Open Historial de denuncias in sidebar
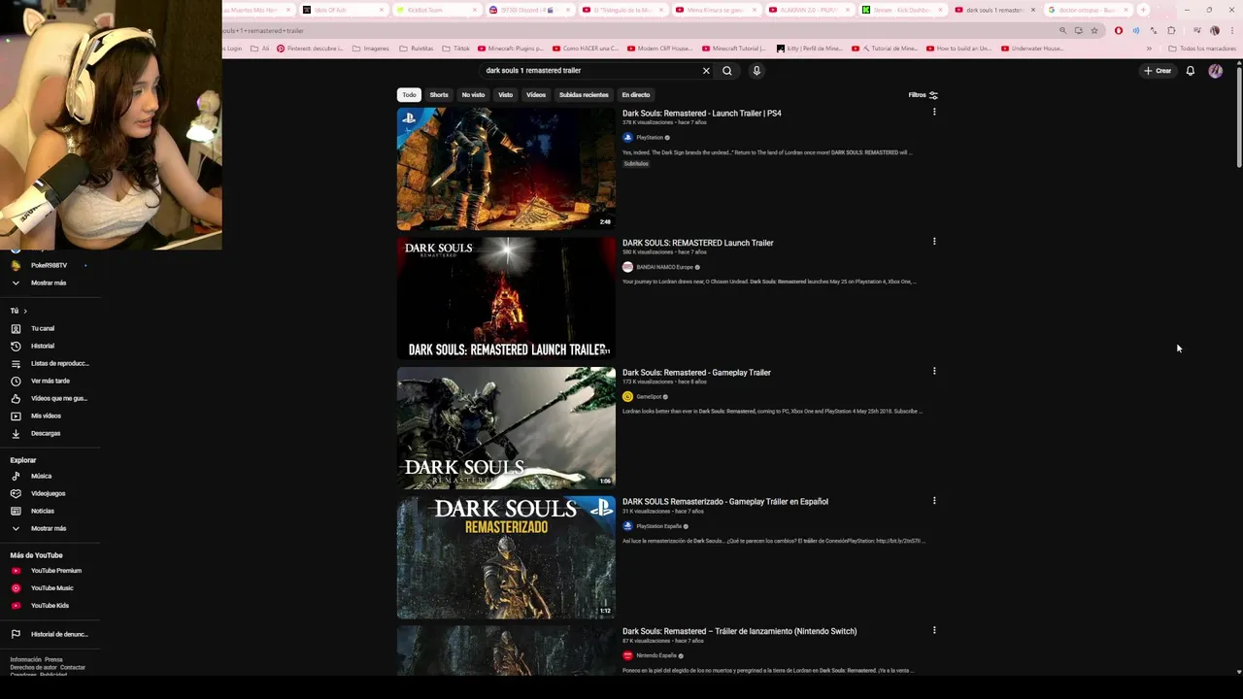This screenshot has height=699, width=1243. (x=50, y=634)
